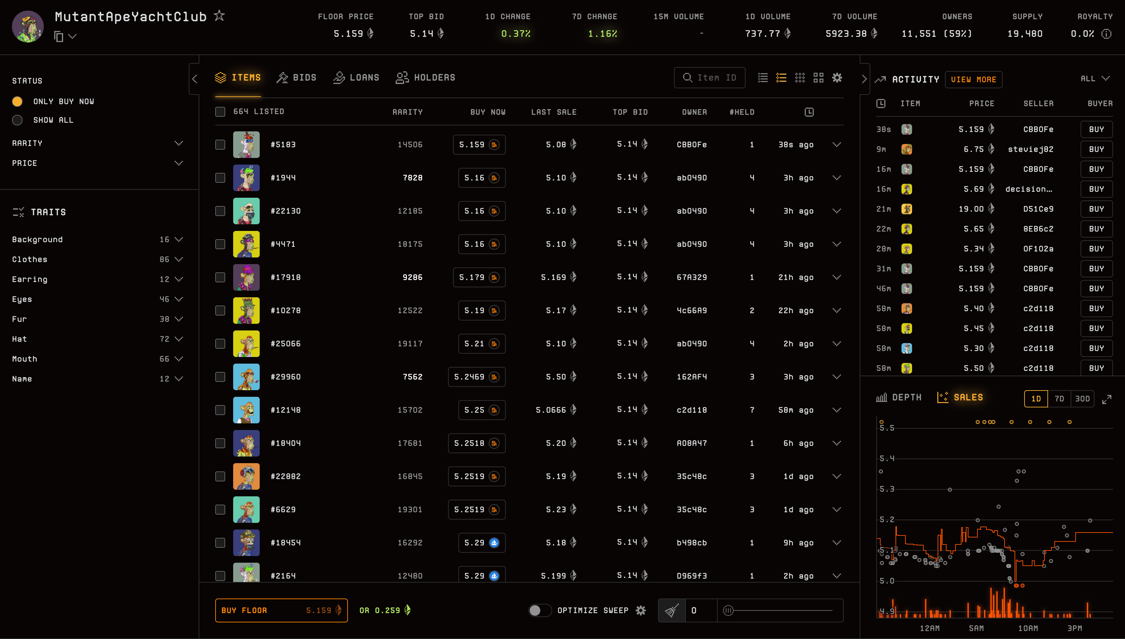
Task: Switch chart range to 7D
Action: point(1059,399)
